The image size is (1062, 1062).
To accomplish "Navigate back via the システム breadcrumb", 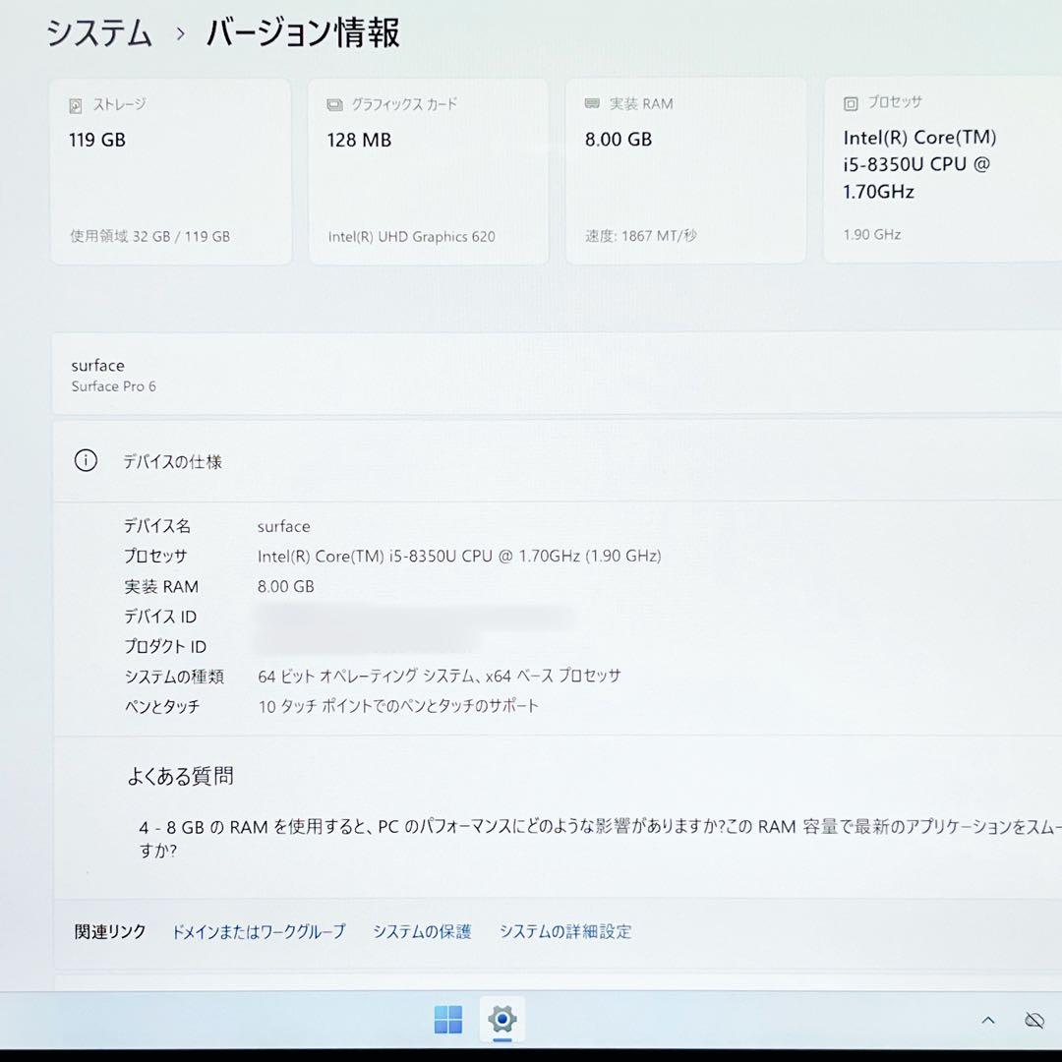I will tap(98, 32).
